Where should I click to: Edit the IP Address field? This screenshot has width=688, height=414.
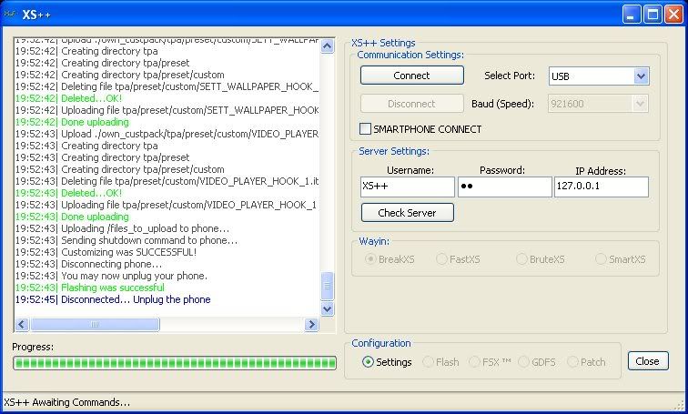click(x=601, y=187)
